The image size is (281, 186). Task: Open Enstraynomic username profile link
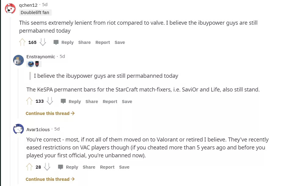point(41,57)
